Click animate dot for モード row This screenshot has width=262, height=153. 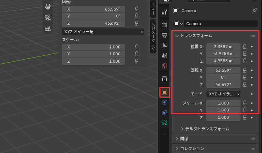252,94
